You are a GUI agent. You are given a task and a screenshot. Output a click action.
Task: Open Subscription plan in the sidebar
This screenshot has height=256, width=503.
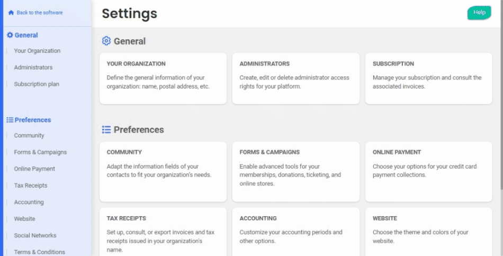[37, 84]
